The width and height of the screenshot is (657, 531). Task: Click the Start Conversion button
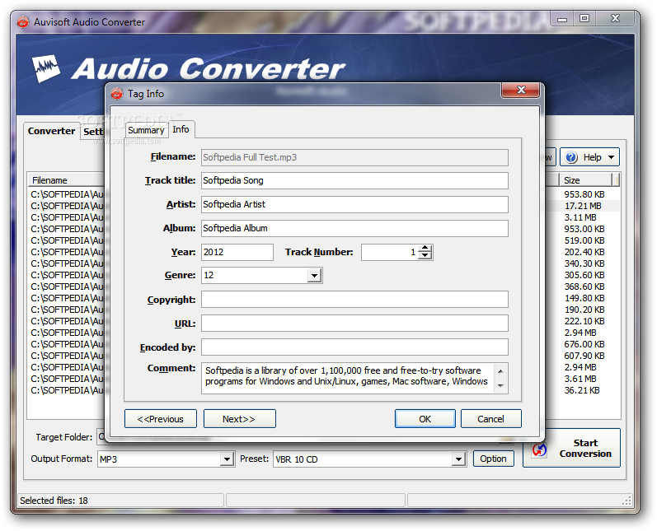point(571,448)
